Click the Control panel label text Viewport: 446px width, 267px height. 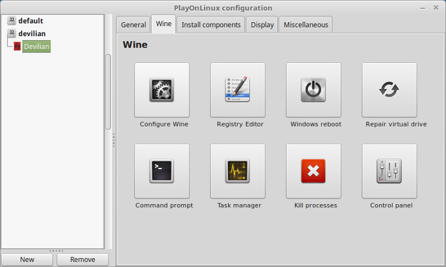391,205
